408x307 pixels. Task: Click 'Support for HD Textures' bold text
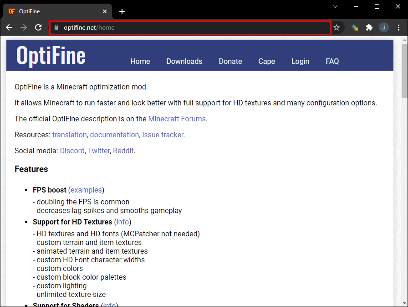(x=72, y=222)
